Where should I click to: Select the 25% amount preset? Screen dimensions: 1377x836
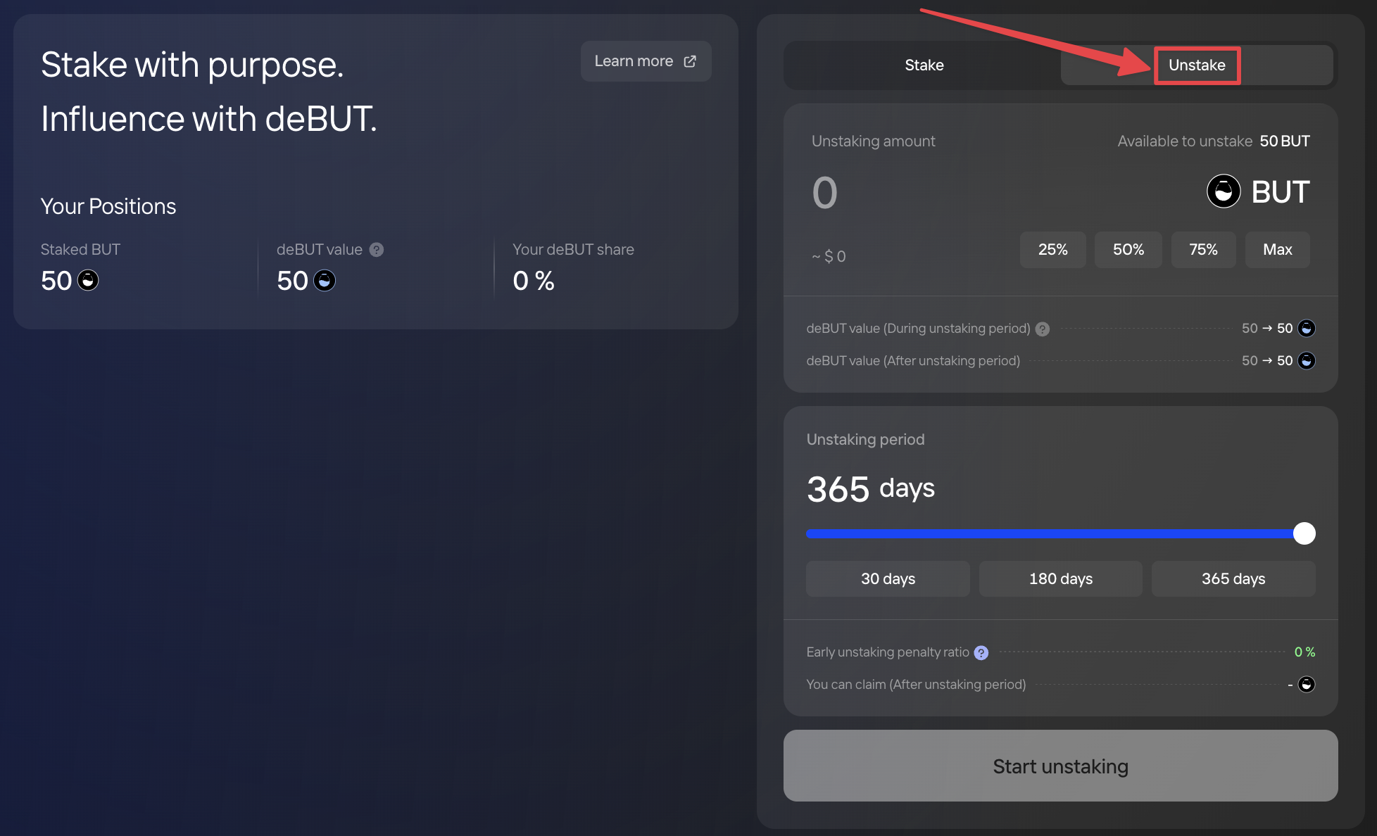coord(1052,250)
